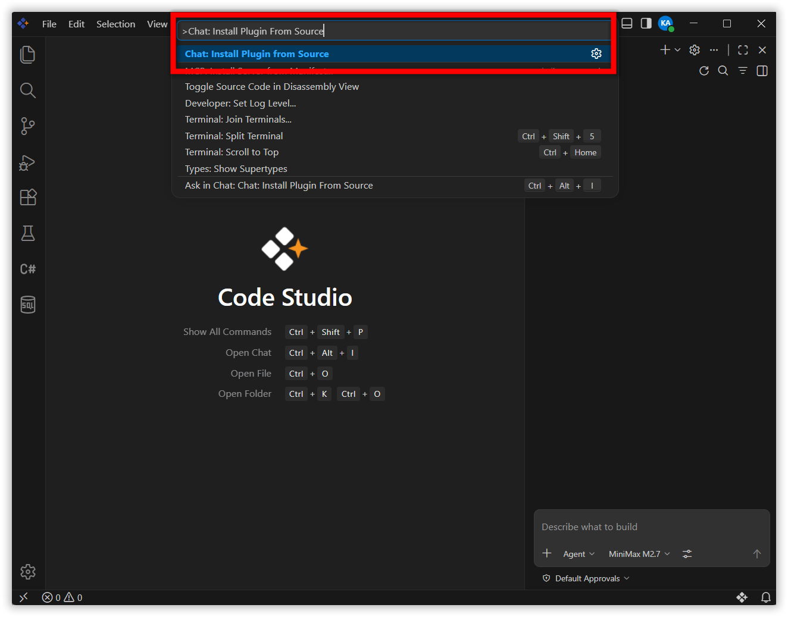Open chat settings gear in chat panel
The image size is (788, 617).
(x=695, y=50)
